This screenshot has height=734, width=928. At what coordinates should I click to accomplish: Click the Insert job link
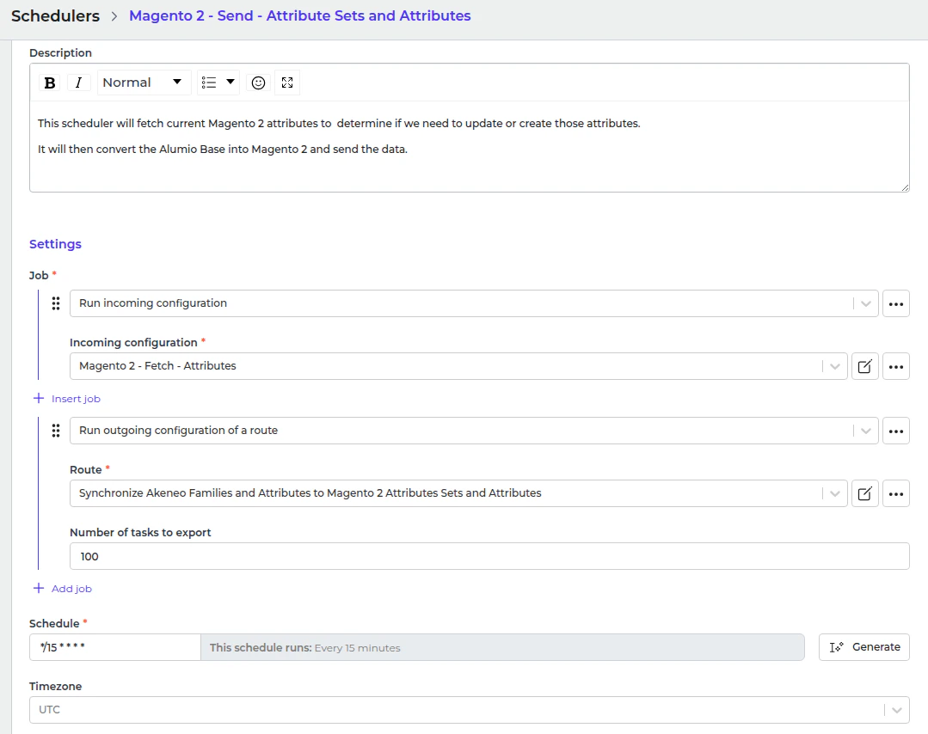coord(67,399)
